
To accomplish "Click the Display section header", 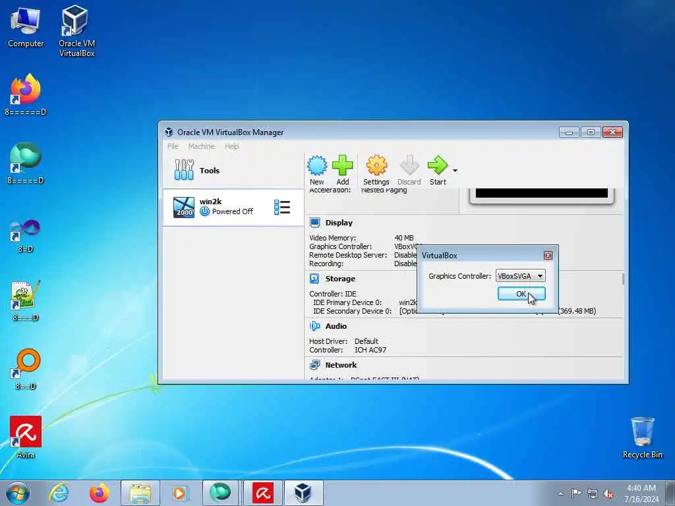I will pyautogui.click(x=339, y=223).
